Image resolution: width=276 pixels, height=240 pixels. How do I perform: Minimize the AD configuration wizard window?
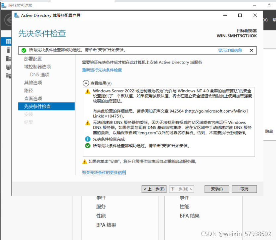[225, 15]
